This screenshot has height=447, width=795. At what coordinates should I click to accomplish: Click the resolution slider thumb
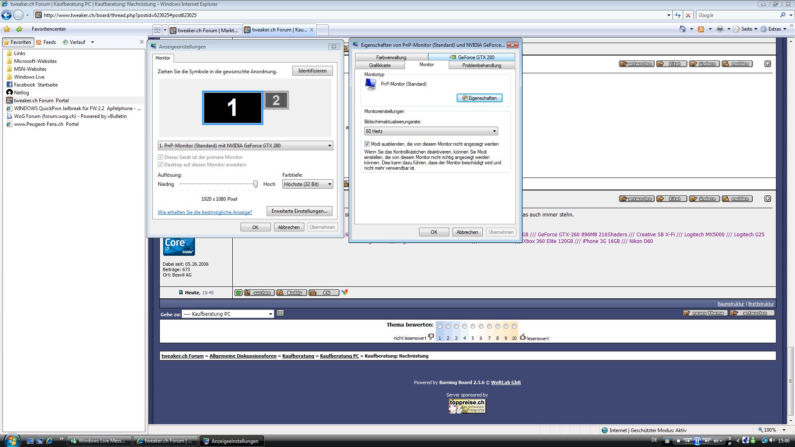[255, 184]
